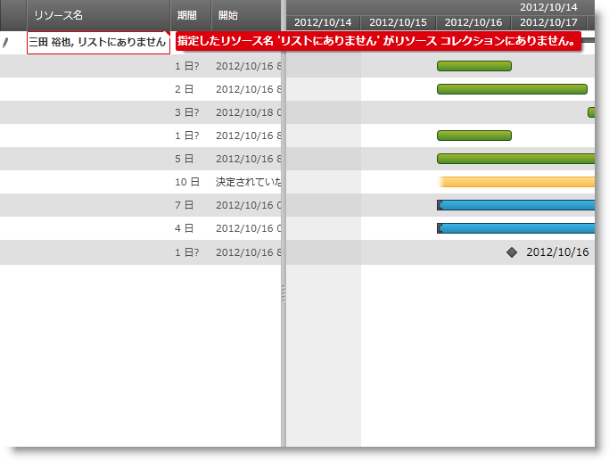Viewport: 609px width, 461px height.
Task: Click the 決定されていな start cell
Action: point(247,182)
